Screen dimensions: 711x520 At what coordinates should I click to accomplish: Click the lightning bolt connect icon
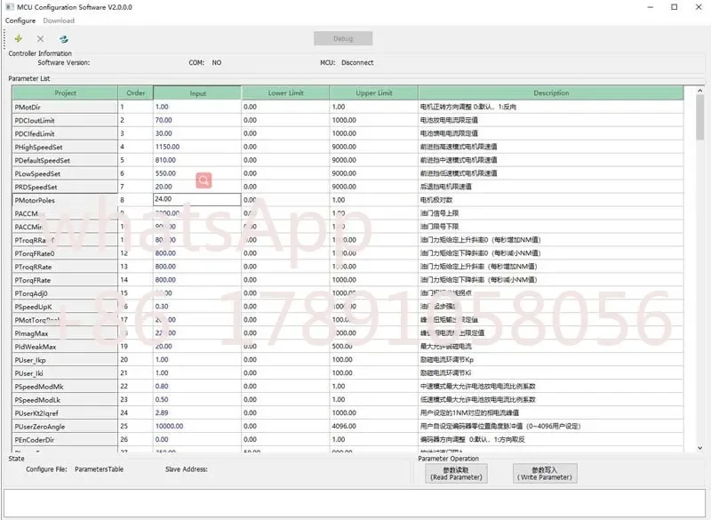coord(19,38)
